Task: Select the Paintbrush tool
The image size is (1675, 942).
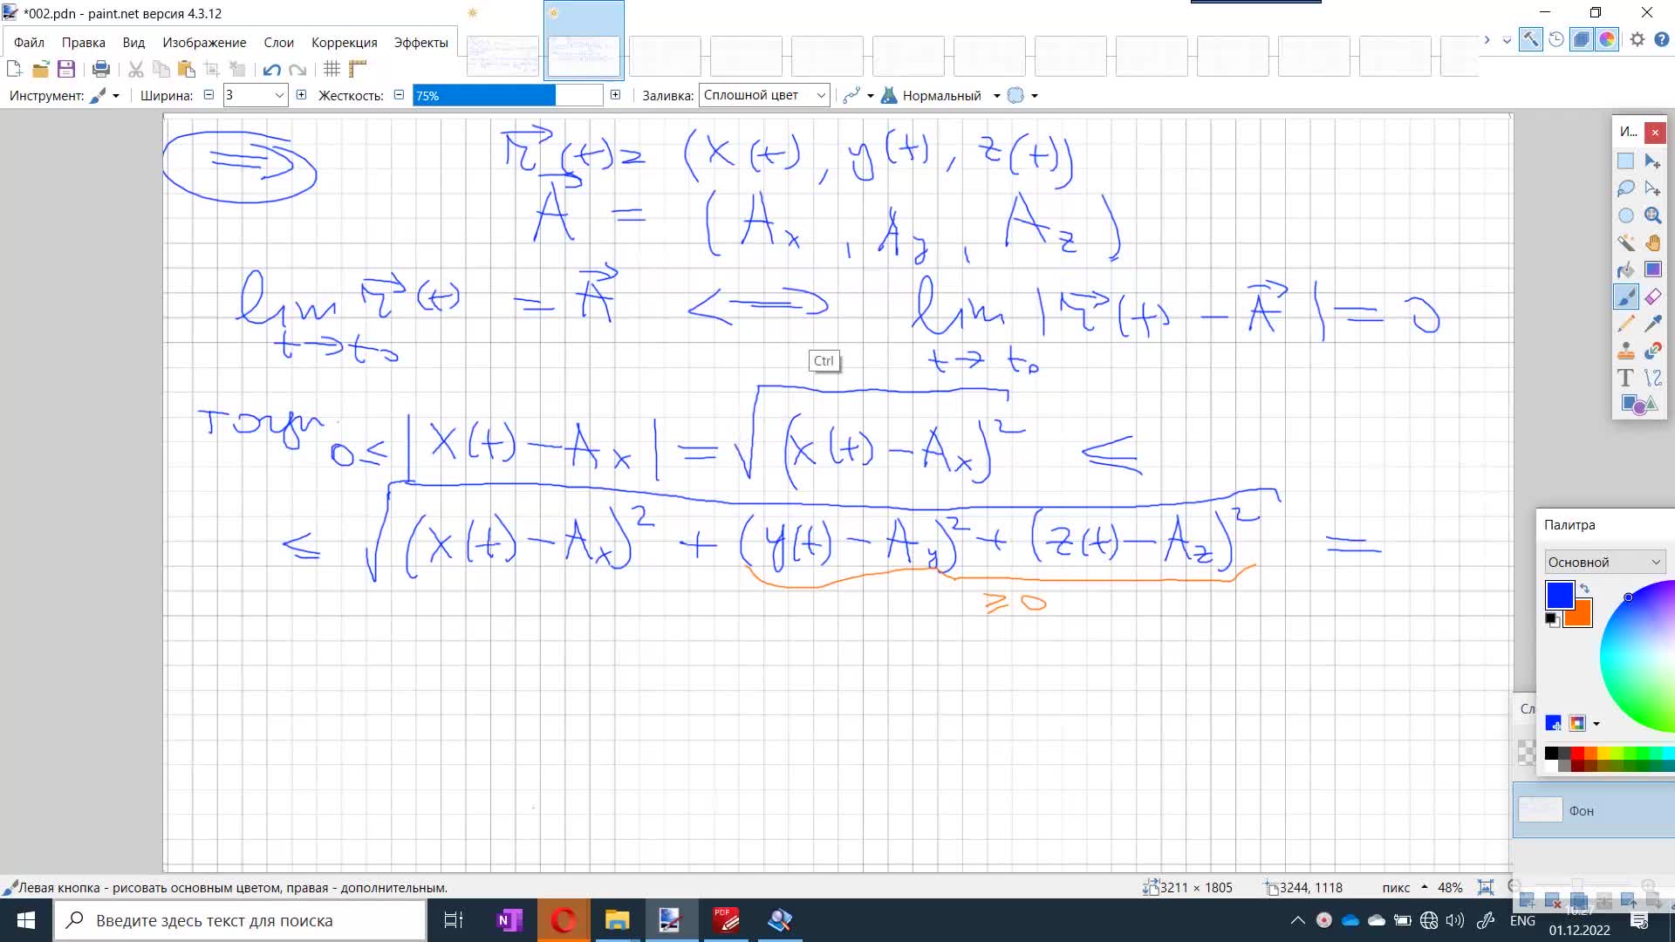Action: click(1625, 297)
